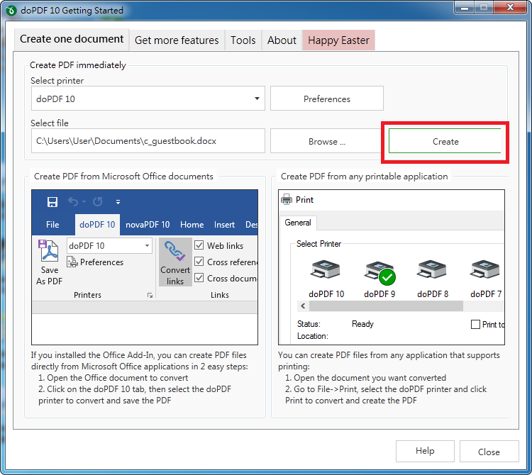Toggle the Web links checkbox
Image resolution: width=532 pixels, height=475 pixels.
[x=199, y=245]
